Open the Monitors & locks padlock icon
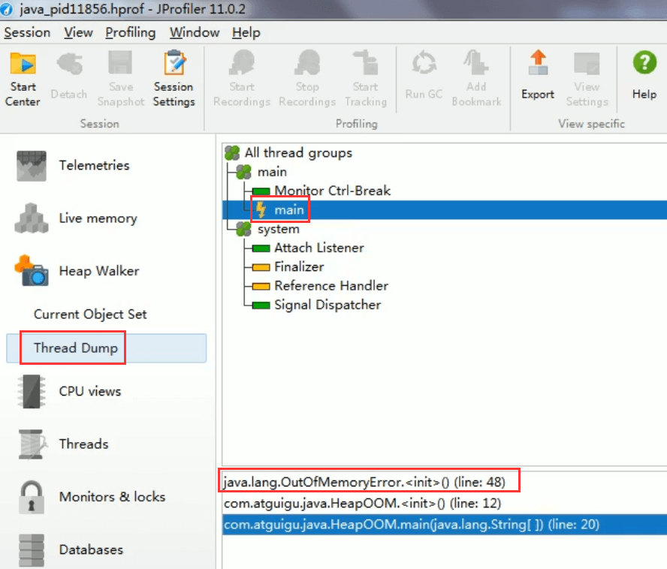 [32, 497]
